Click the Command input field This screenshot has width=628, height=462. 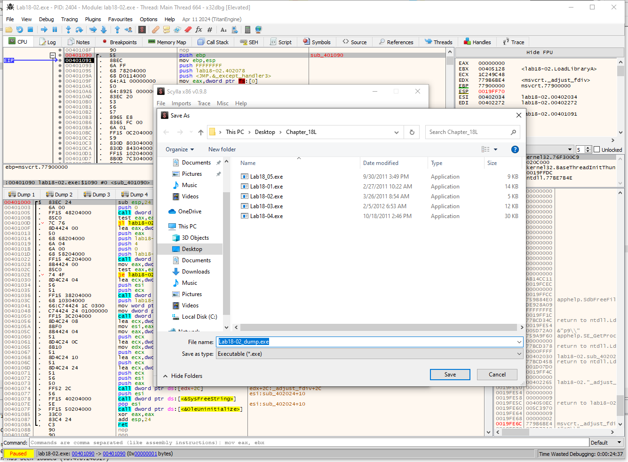click(x=309, y=442)
